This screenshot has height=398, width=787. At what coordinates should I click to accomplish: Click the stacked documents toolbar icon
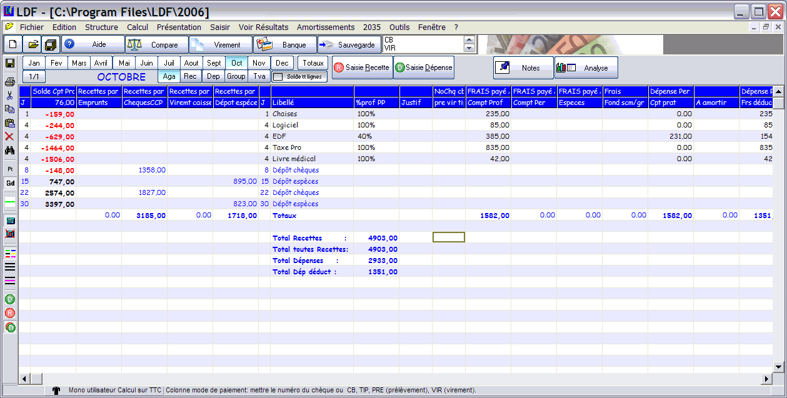pyautogui.click(x=51, y=44)
